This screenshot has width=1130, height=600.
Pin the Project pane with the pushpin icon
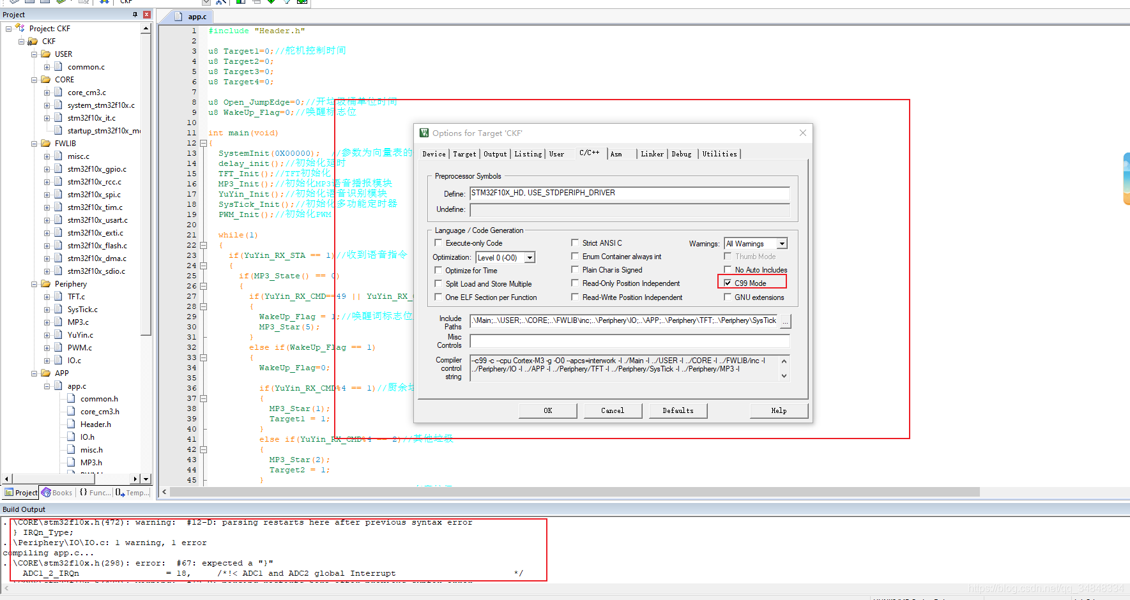pyautogui.click(x=135, y=14)
